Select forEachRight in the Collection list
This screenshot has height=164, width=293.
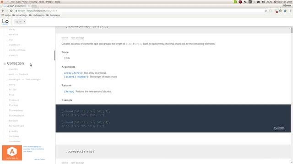click(x=16, y=126)
